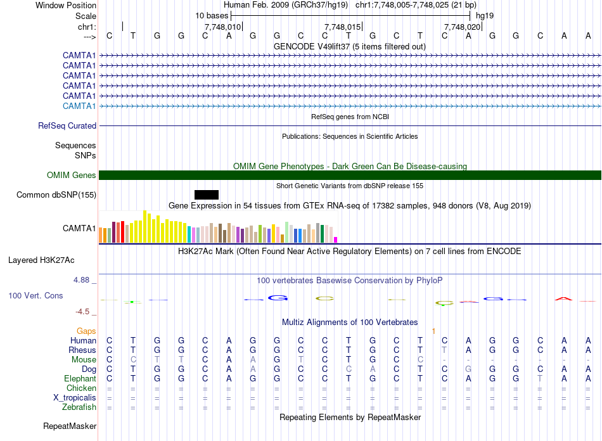Open the GENCODE V49lift37 track title
Viewport: 602px width, 441px height.
point(349,46)
